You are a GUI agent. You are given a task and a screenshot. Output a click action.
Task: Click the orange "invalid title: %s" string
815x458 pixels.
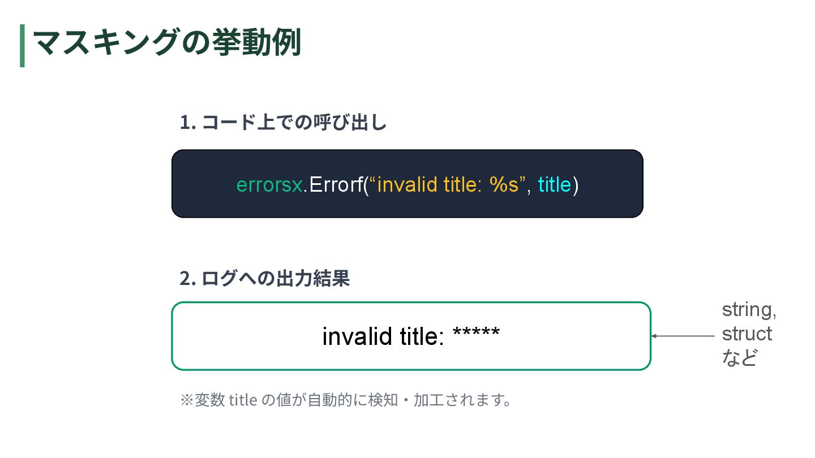pos(448,185)
